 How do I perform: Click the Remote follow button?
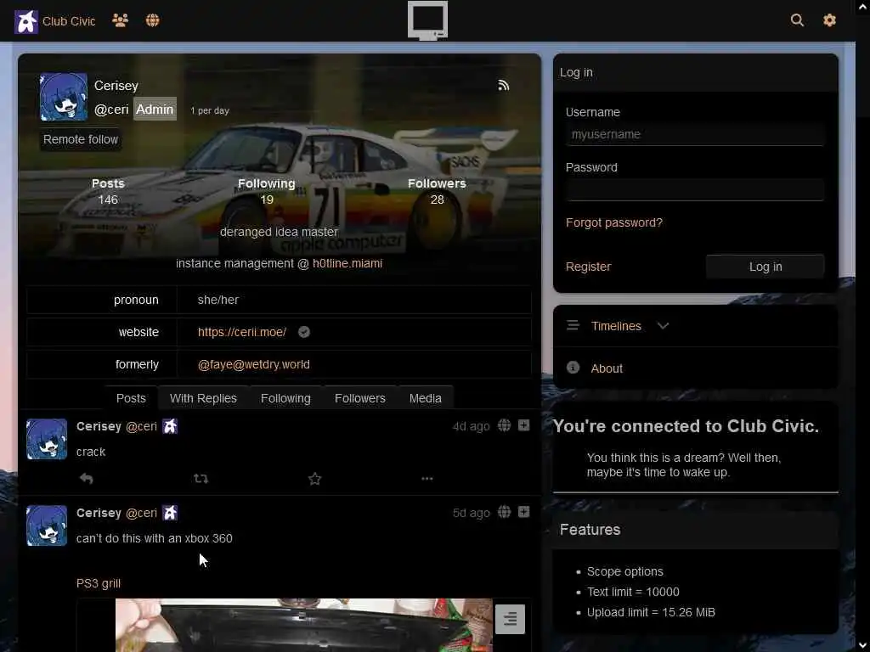pyautogui.click(x=81, y=139)
